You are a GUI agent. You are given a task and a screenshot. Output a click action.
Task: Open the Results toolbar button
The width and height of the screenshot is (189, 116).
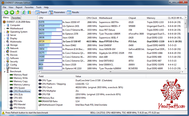click(73, 12)
